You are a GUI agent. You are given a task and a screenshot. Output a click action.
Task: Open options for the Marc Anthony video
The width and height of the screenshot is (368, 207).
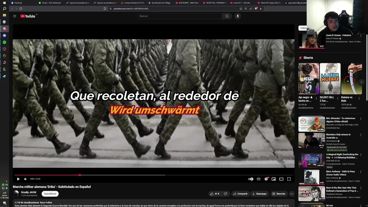tap(361, 172)
